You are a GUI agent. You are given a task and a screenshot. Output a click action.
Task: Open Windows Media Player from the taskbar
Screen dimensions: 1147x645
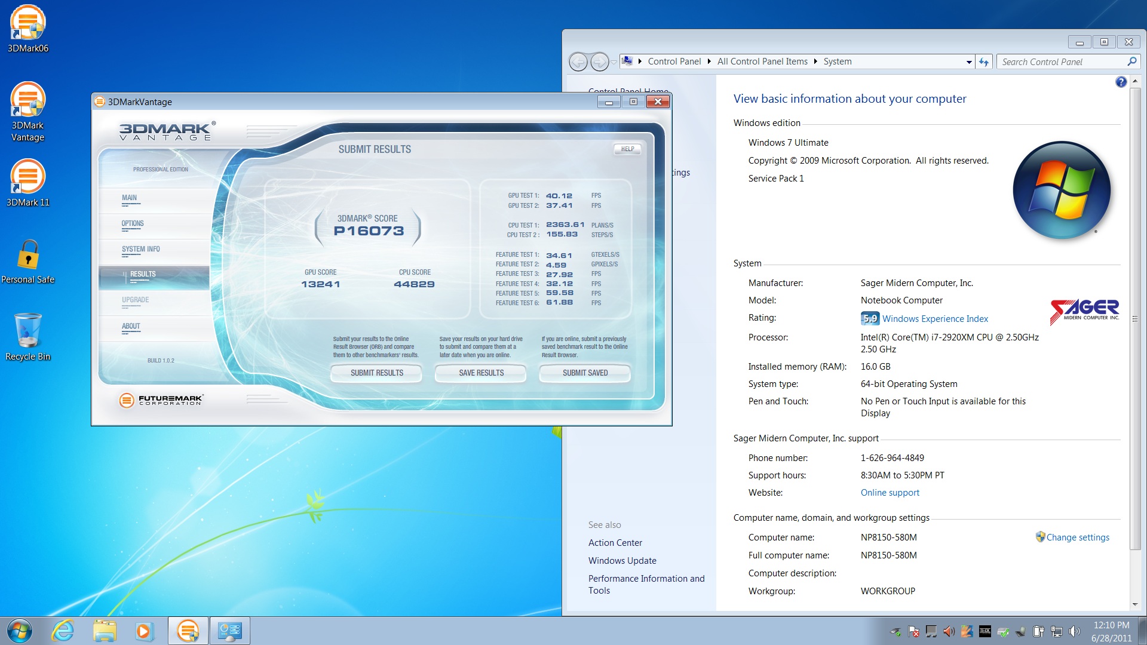144,631
